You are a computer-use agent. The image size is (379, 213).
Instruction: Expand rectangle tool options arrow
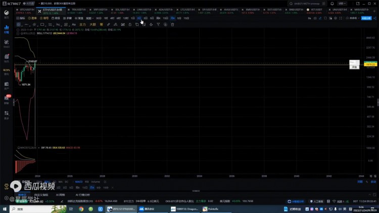tap(45, 25)
